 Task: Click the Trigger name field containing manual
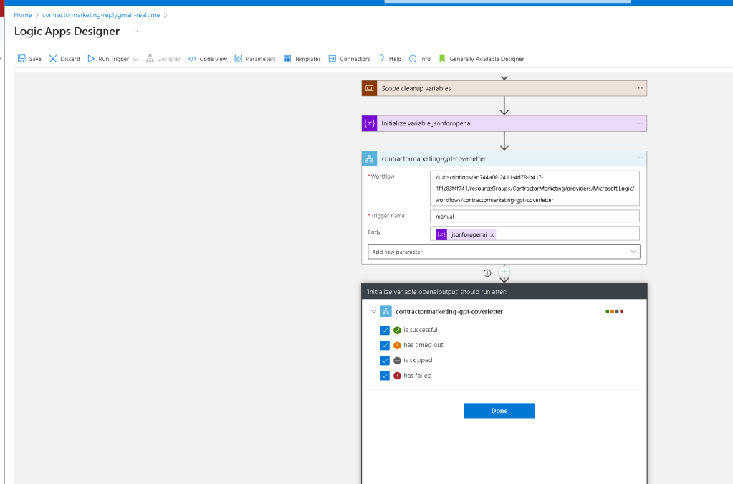point(535,216)
